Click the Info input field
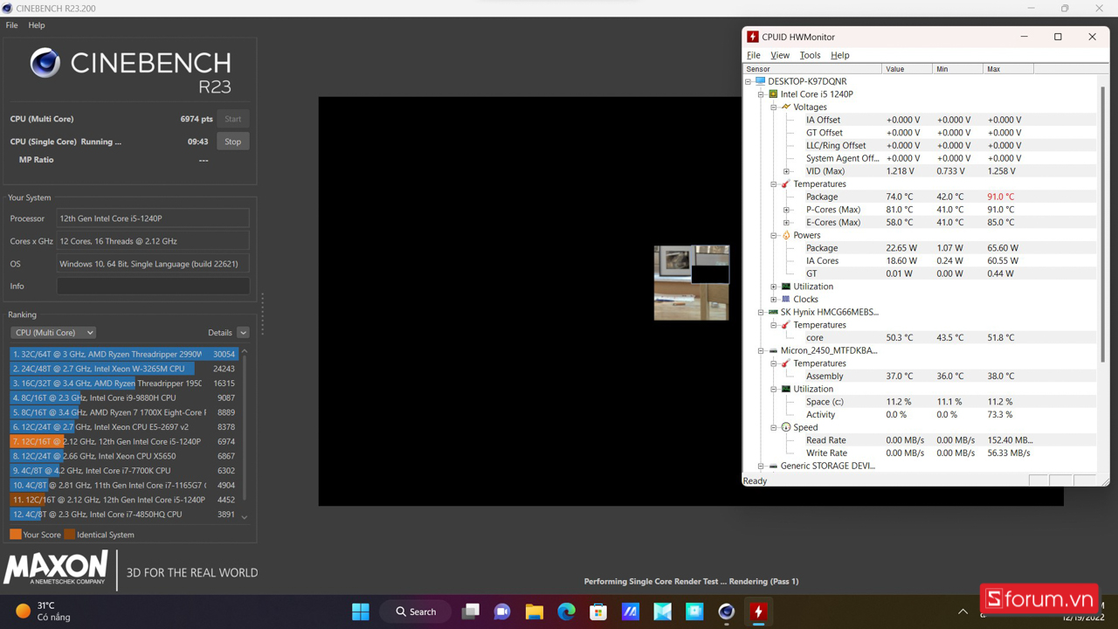 153,286
